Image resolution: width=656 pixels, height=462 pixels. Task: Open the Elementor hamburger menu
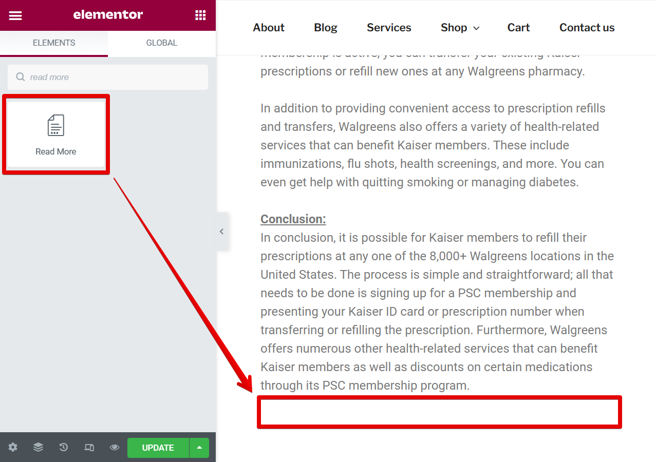pyautogui.click(x=15, y=15)
